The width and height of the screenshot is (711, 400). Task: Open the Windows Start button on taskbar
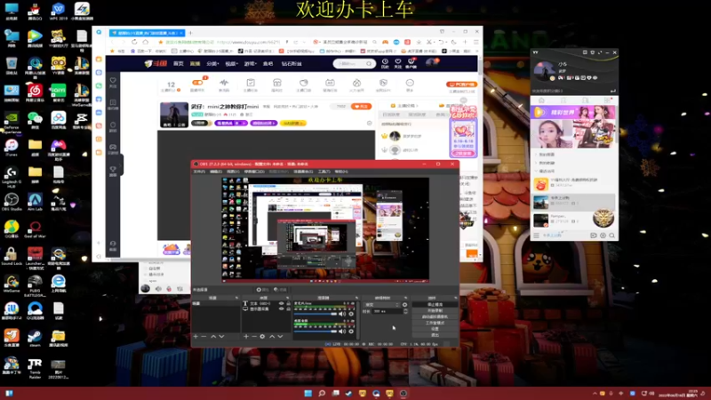click(x=308, y=393)
